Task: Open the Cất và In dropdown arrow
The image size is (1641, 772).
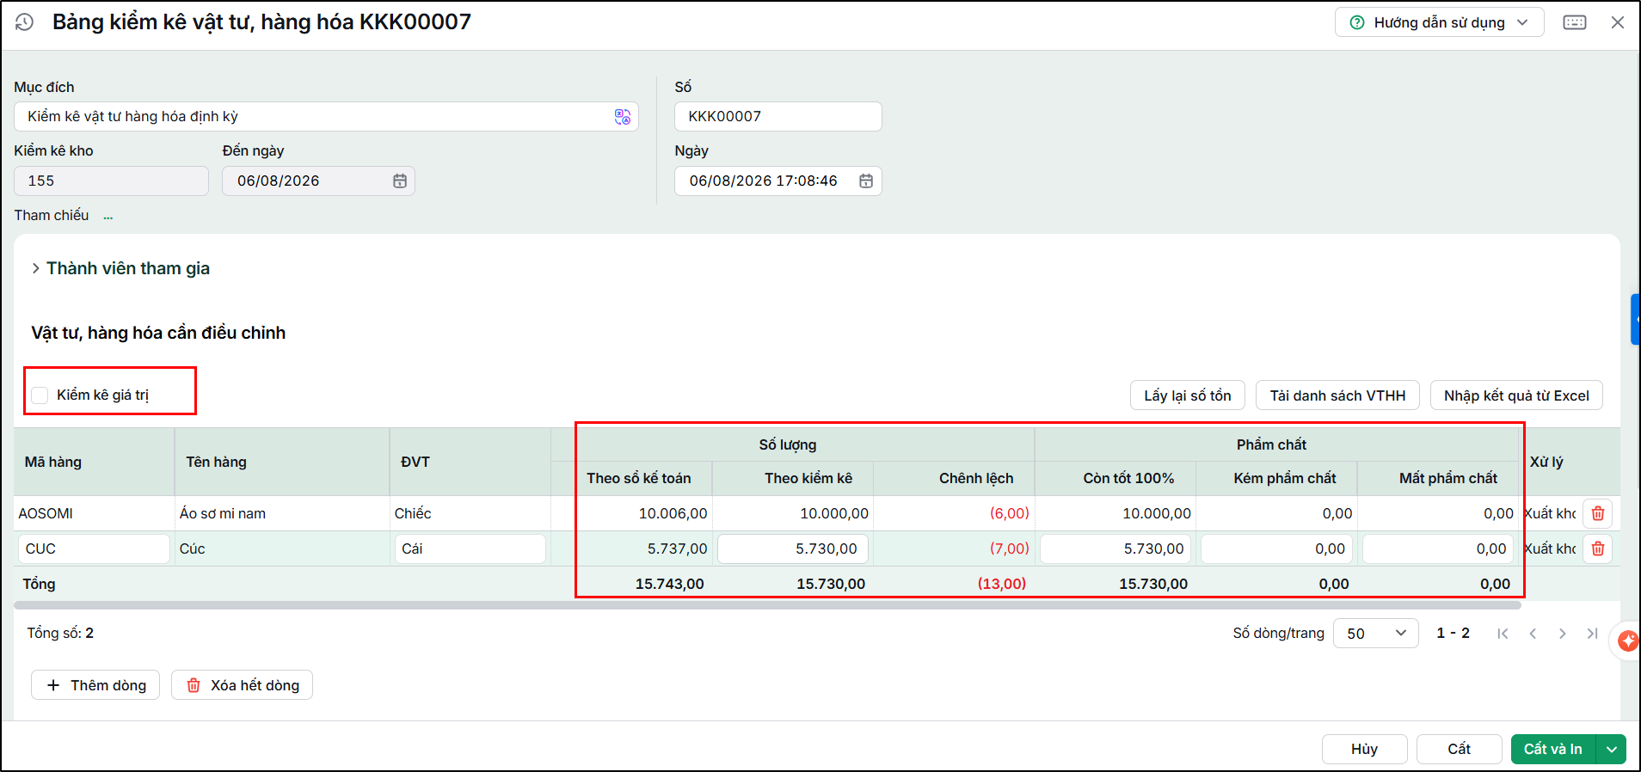Action: coord(1611,750)
